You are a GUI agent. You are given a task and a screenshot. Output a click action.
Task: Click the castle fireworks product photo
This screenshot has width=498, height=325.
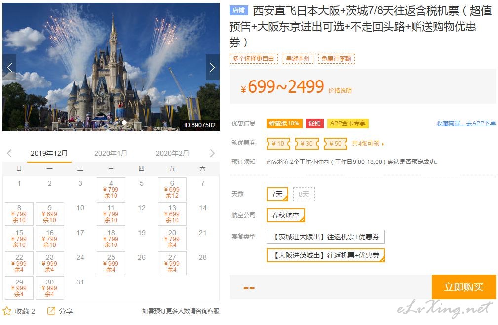111,67
